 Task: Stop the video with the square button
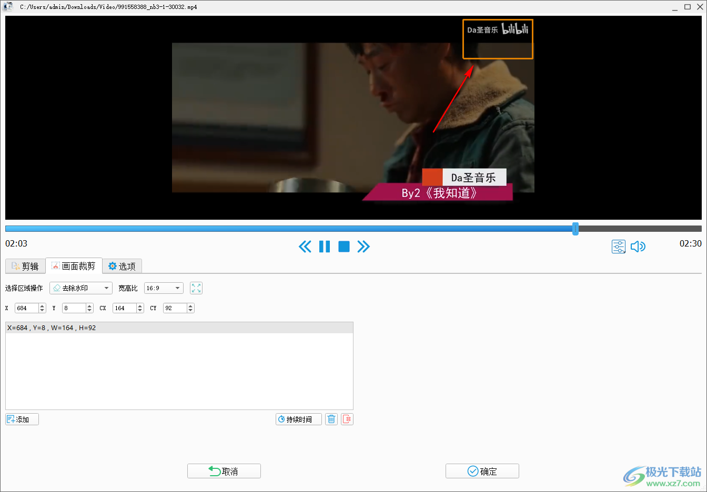pyautogui.click(x=344, y=247)
